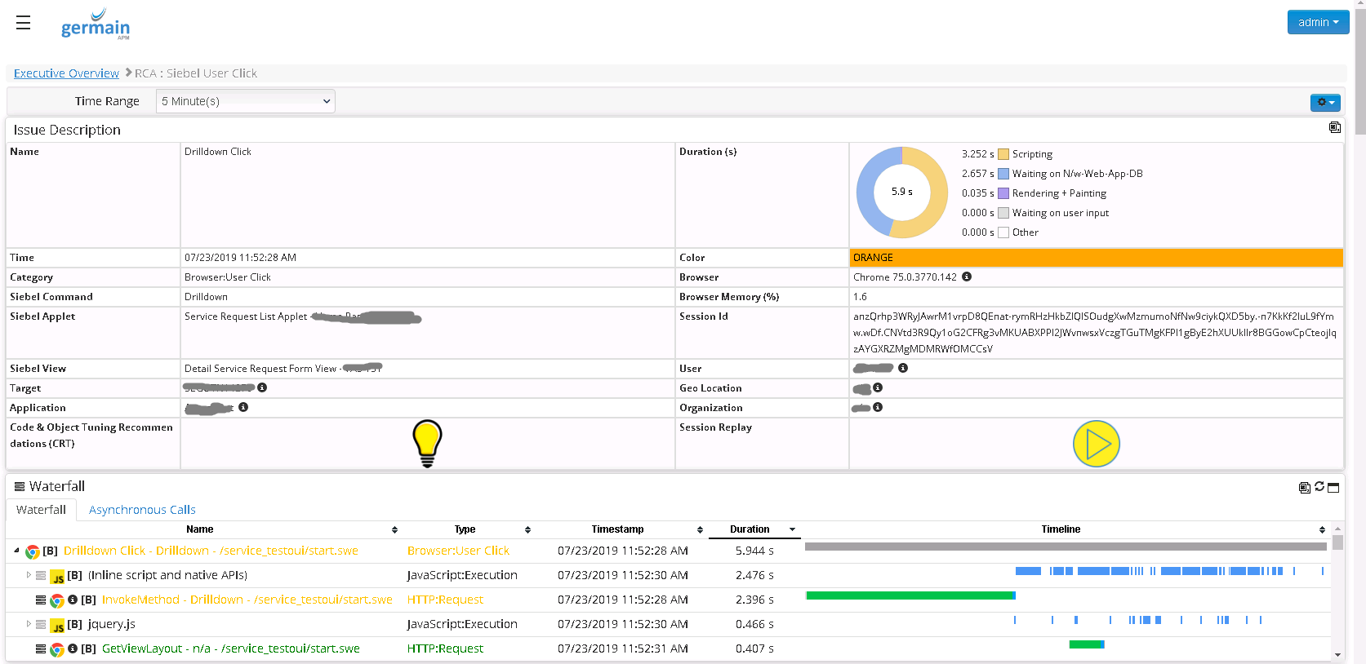This screenshot has width=1366, height=664.
Task: Export Issue Description panel to Excel
Action: pos(1334,127)
